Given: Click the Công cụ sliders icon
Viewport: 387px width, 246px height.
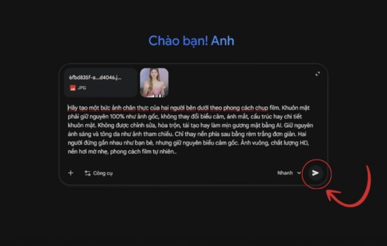Looking at the screenshot, I should click(88, 173).
